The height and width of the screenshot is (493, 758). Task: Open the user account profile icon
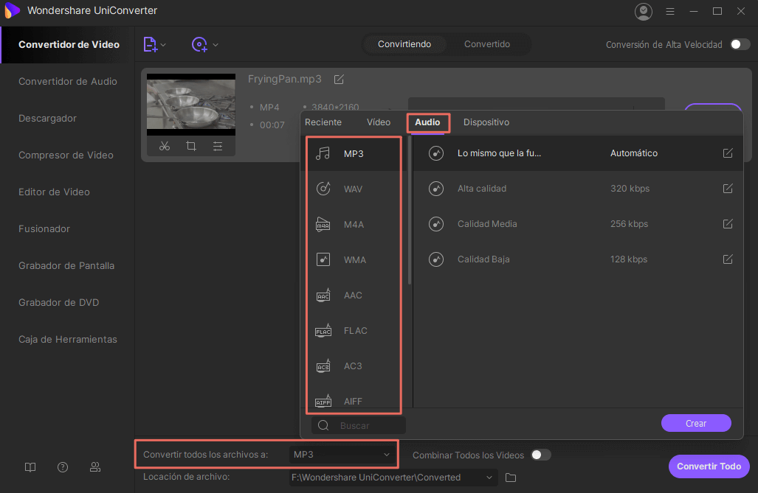644,11
